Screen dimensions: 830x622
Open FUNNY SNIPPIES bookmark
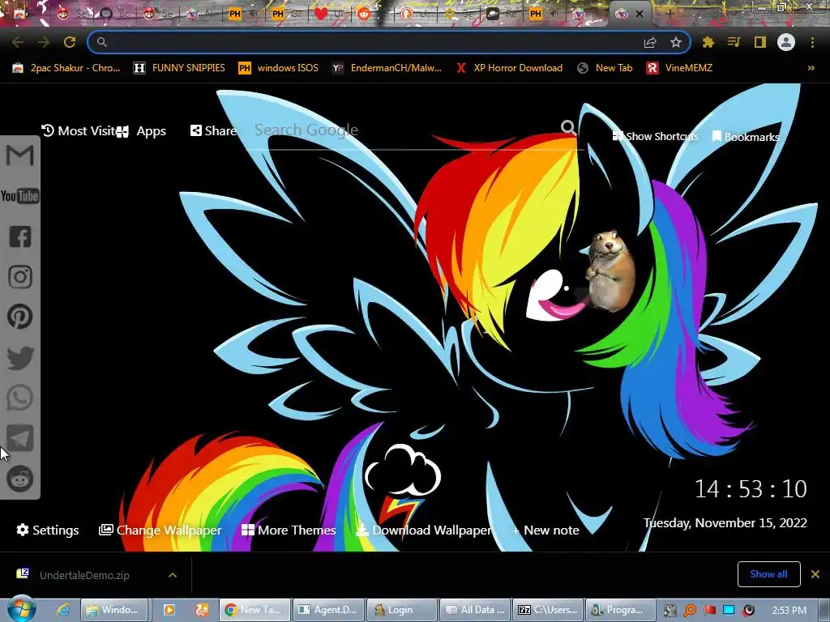click(x=179, y=68)
